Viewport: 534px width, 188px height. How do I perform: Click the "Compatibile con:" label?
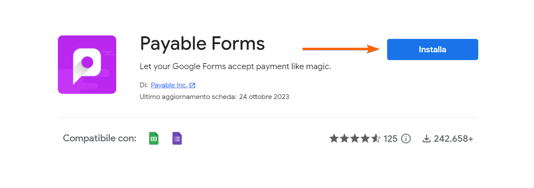(x=100, y=138)
